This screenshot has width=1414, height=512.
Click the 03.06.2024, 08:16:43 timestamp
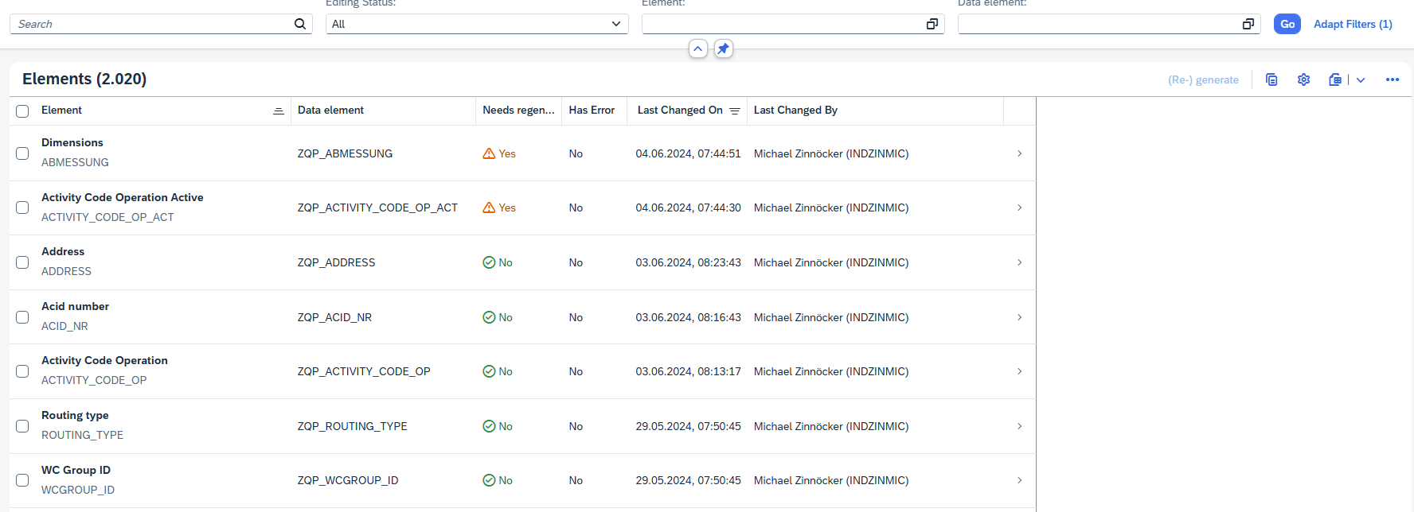point(688,317)
